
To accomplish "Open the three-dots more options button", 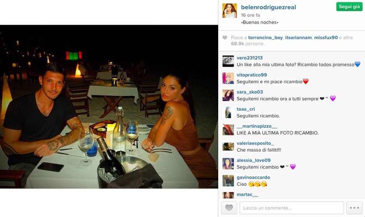I will click(x=354, y=208).
